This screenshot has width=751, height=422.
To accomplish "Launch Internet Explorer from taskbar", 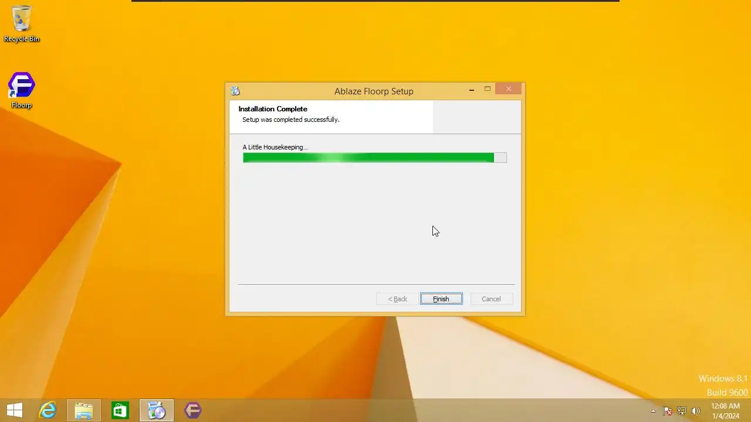I will click(x=47, y=410).
